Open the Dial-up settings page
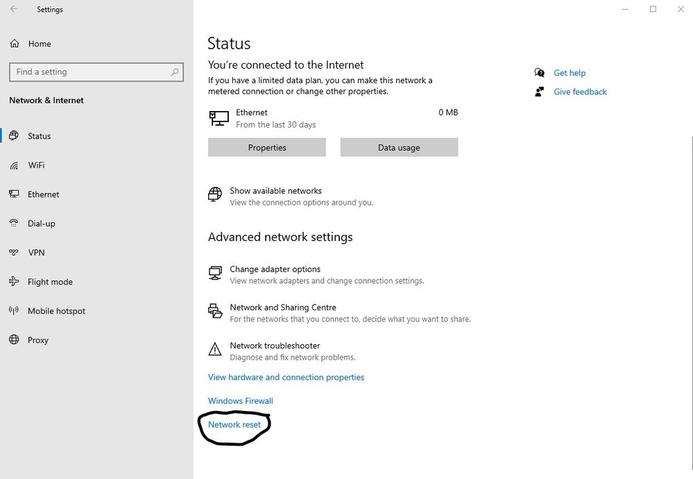This screenshot has height=479, width=693. (41, 224)
